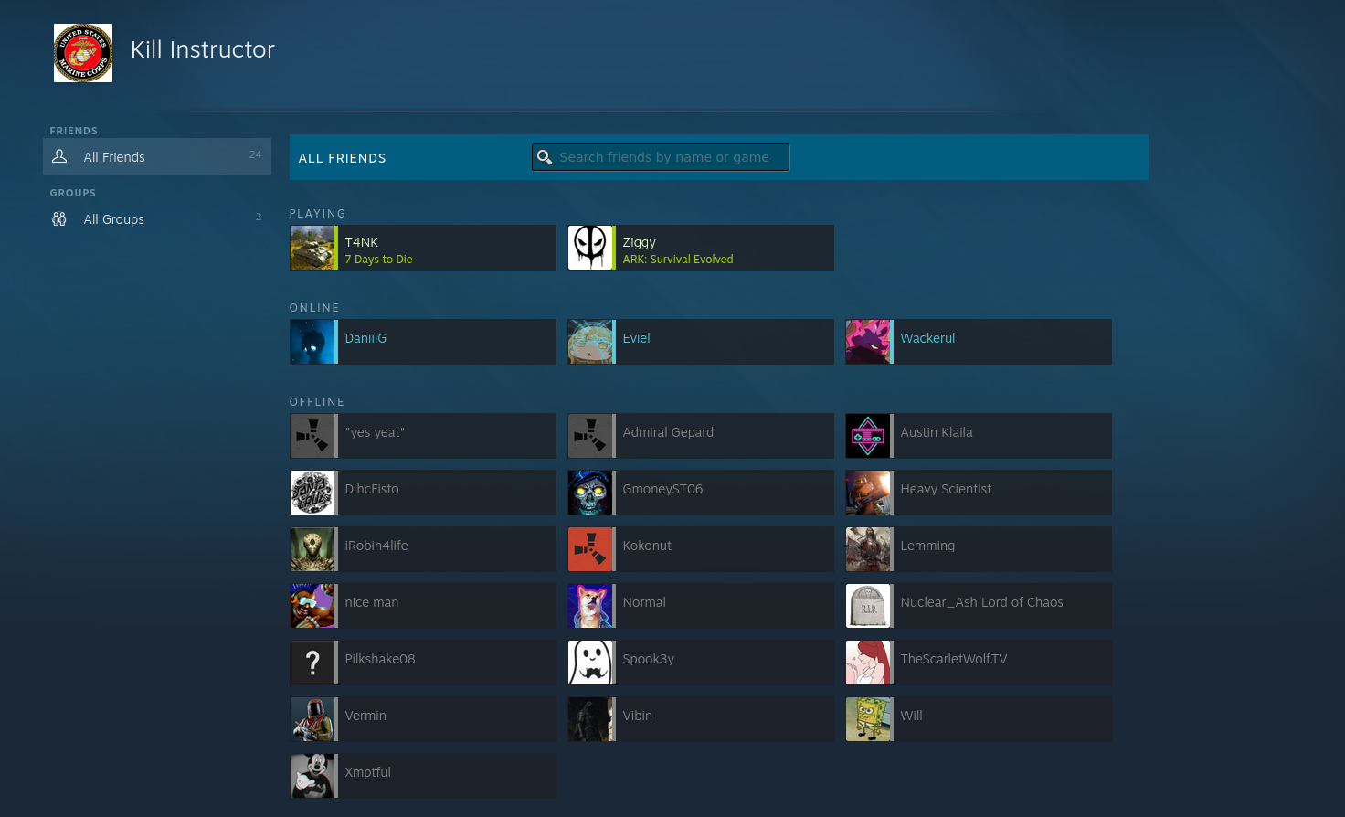Click the Vibin name

coord(638,716)
